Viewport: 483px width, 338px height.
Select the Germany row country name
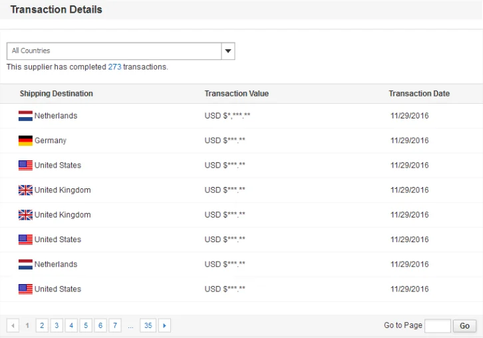point(51,140)
